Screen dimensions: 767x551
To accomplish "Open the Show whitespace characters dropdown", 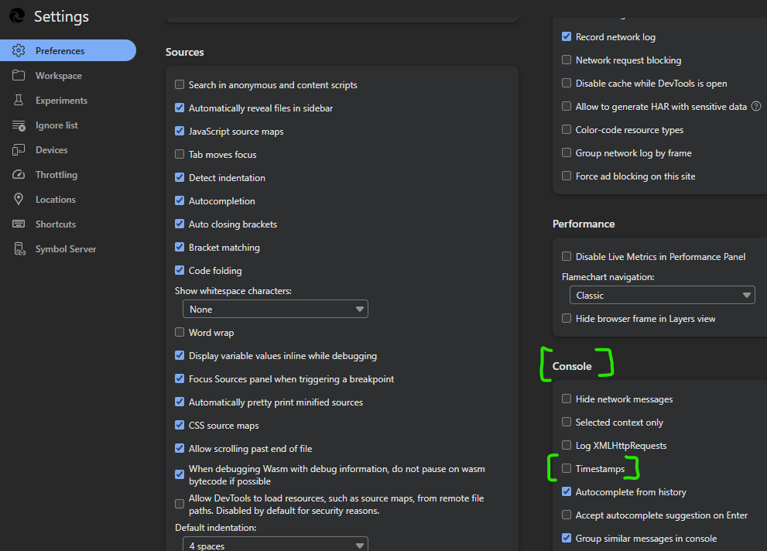I will pyautogui.click(x=276, y=309).
